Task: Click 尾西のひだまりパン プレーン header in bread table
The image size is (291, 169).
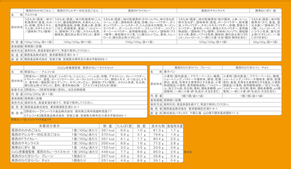Action: (193, 67)
